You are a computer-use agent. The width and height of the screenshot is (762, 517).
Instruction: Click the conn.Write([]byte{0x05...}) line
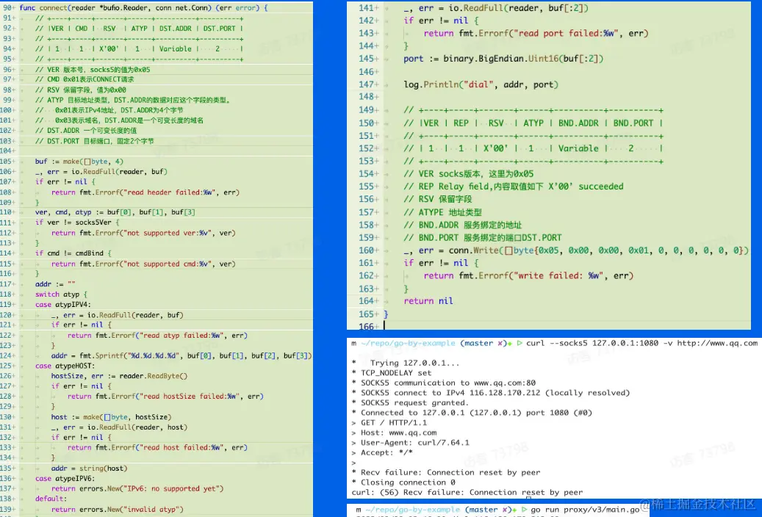point(576,250)
